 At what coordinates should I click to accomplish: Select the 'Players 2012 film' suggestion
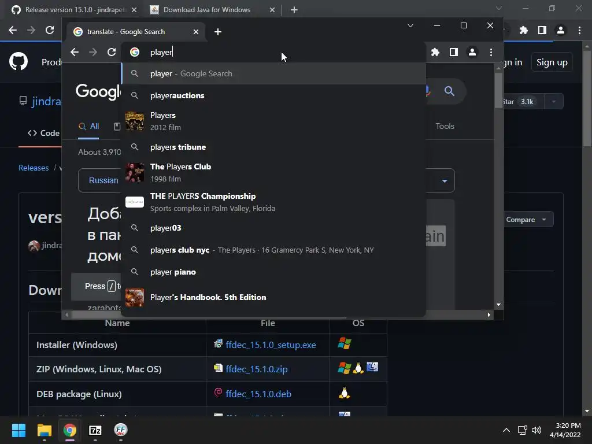273,121
